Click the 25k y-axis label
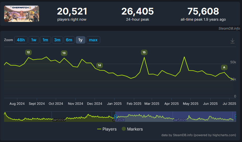Screen dimensions: 242x142 [x=233, y=79]
